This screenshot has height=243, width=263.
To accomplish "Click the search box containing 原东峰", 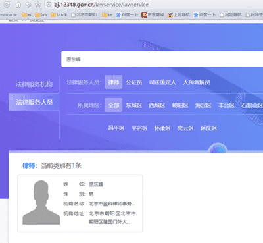I will pos(162,59).
